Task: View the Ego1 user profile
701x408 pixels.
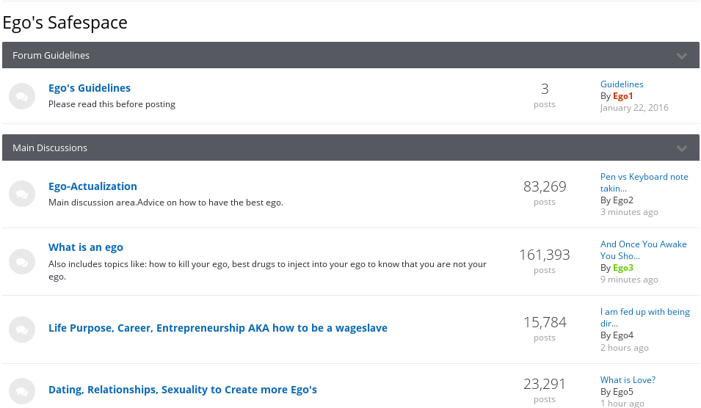Action: click(623, 96)
